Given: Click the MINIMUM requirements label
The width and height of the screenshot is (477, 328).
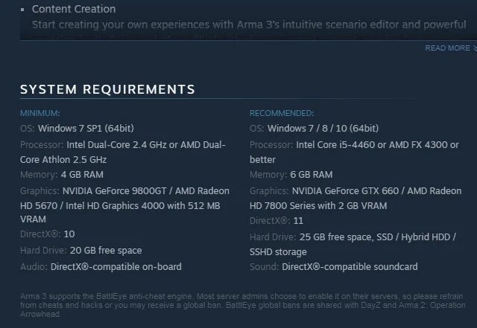Looking at the screenshot, I should click(x=40, y=113).
